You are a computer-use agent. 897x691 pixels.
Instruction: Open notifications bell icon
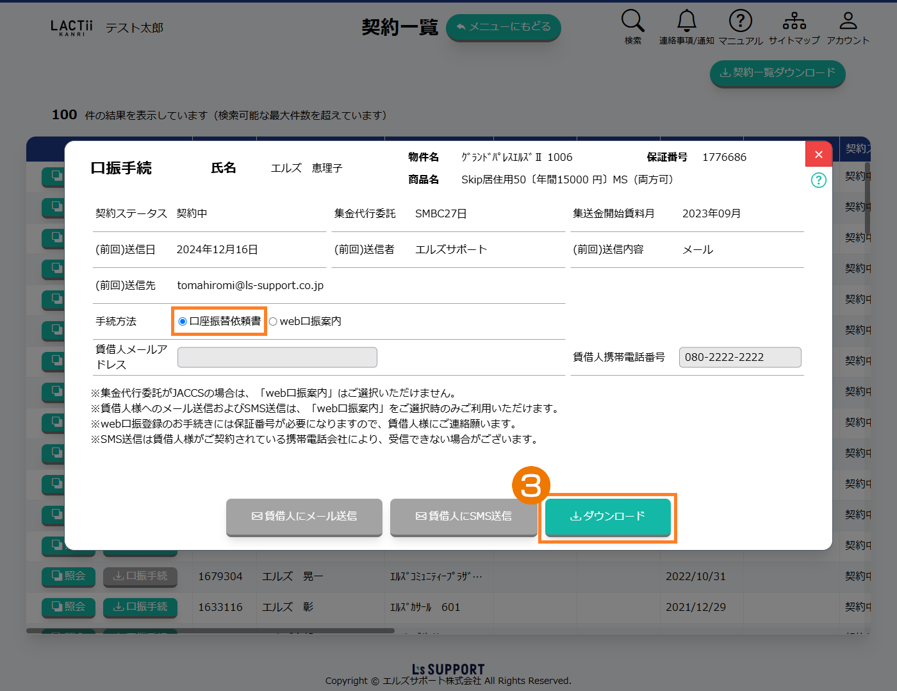(686, 21)
